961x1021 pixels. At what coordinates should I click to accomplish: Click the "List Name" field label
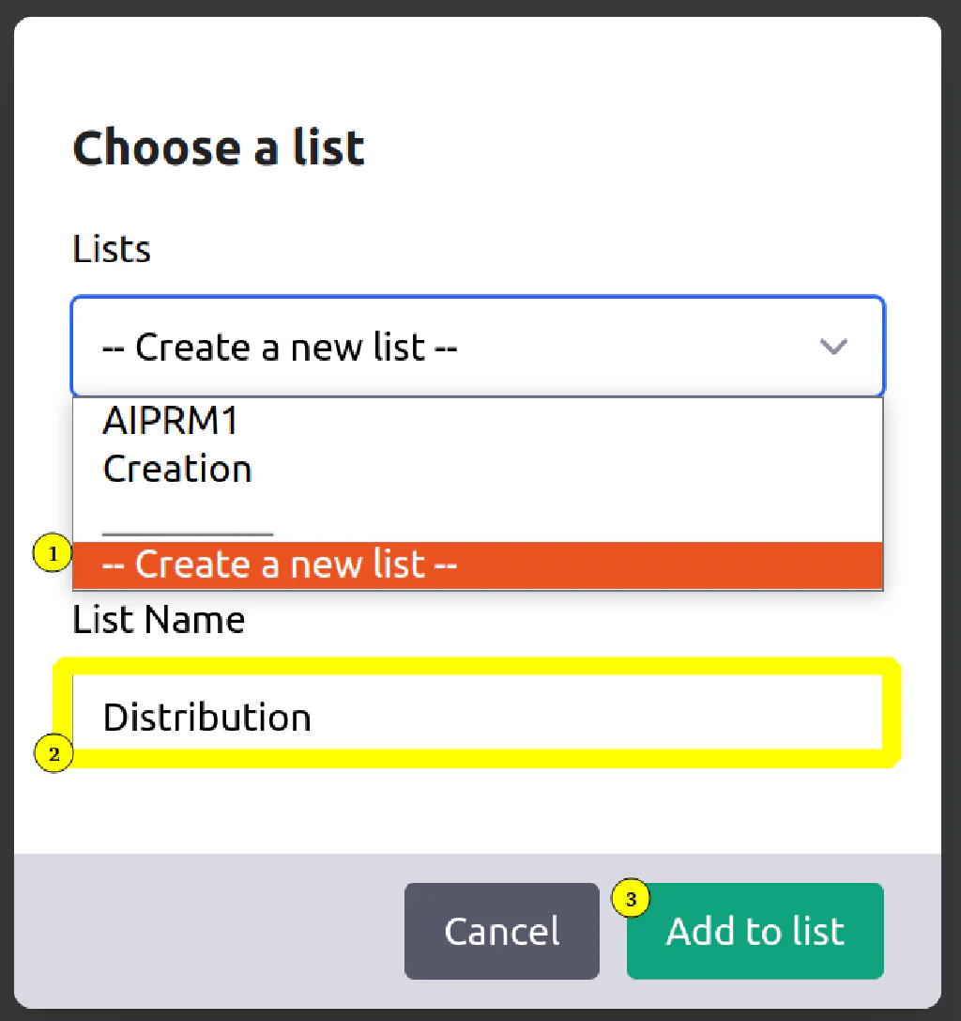[x=159, y=619]
